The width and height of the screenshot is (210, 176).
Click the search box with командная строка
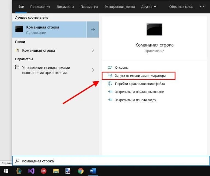coord(111,161)
